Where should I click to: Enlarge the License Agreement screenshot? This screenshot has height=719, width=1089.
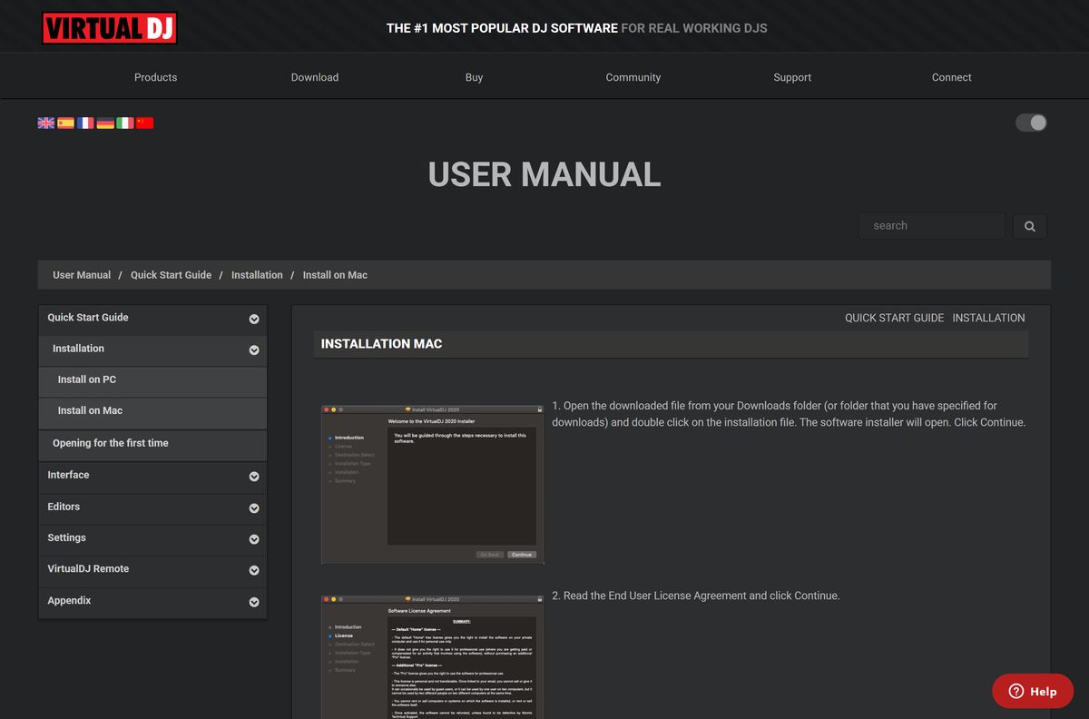pyautogui.click(x=433, y=656)
